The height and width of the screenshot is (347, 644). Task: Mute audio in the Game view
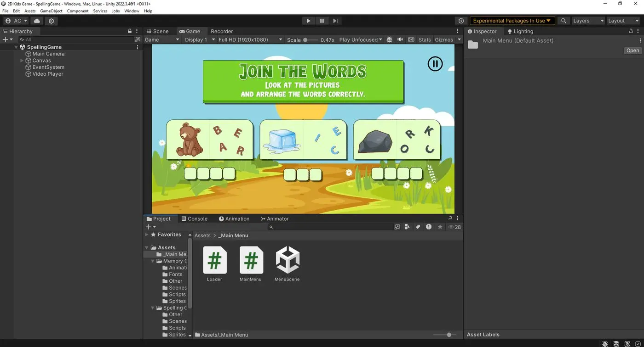pos(400,39)
